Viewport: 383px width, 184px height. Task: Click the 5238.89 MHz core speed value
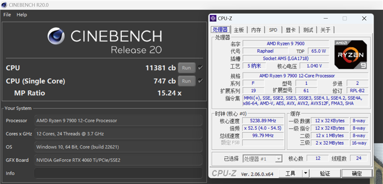[263, 120]
